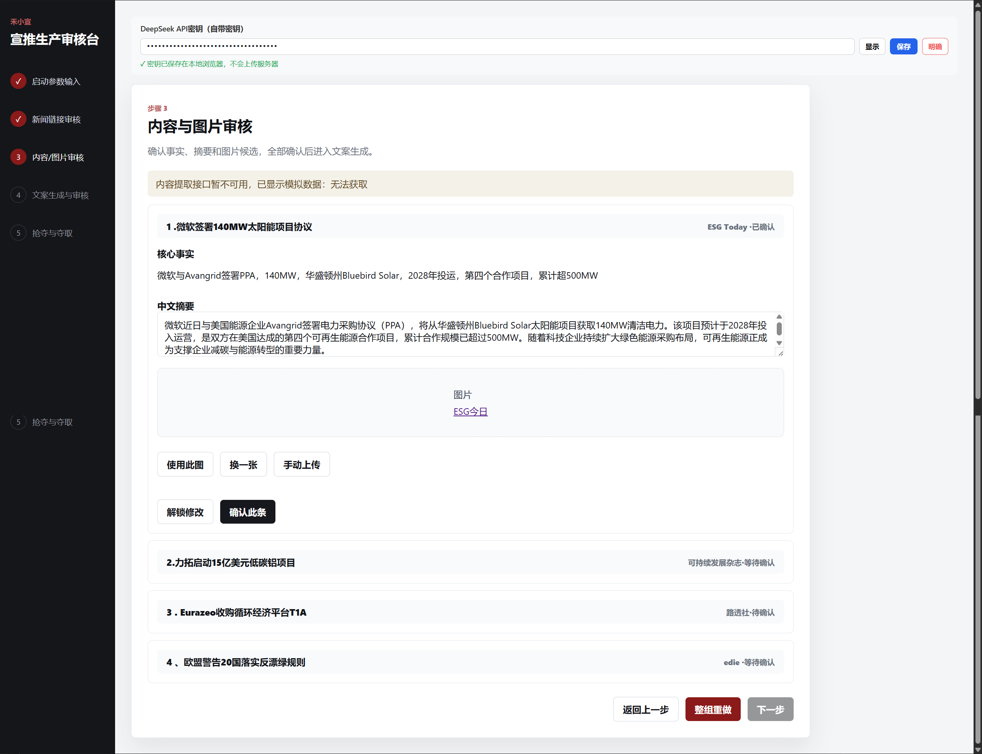Expand item 3 Eurazeo收购循环经济平台T1A

pyautogui.click(x=470, y=612)
